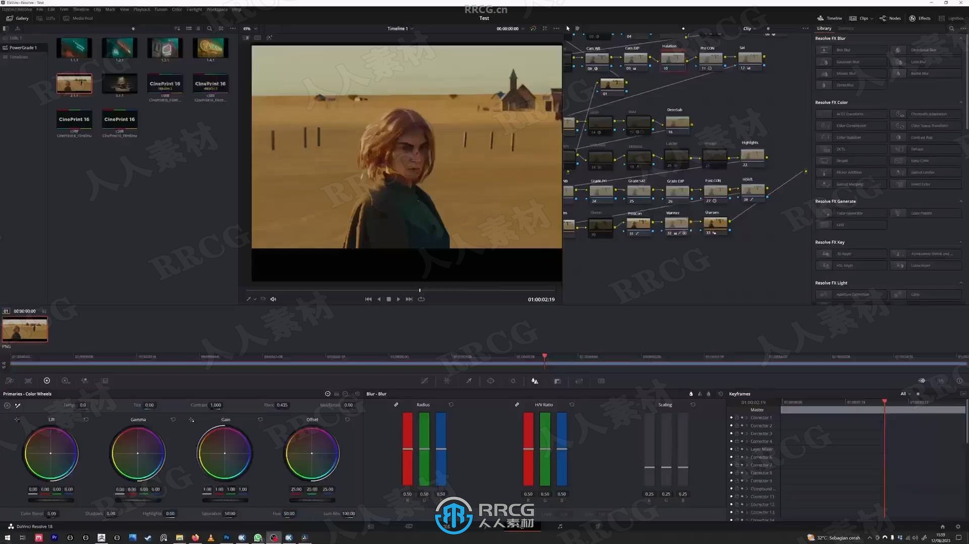Open the Timeline 1 name dropdown

[x=401, y=29]
